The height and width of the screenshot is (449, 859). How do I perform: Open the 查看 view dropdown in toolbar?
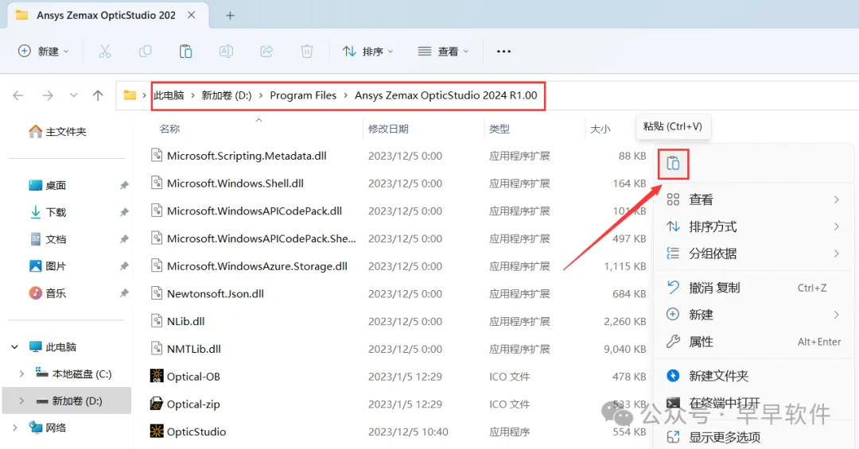[443, 52]
